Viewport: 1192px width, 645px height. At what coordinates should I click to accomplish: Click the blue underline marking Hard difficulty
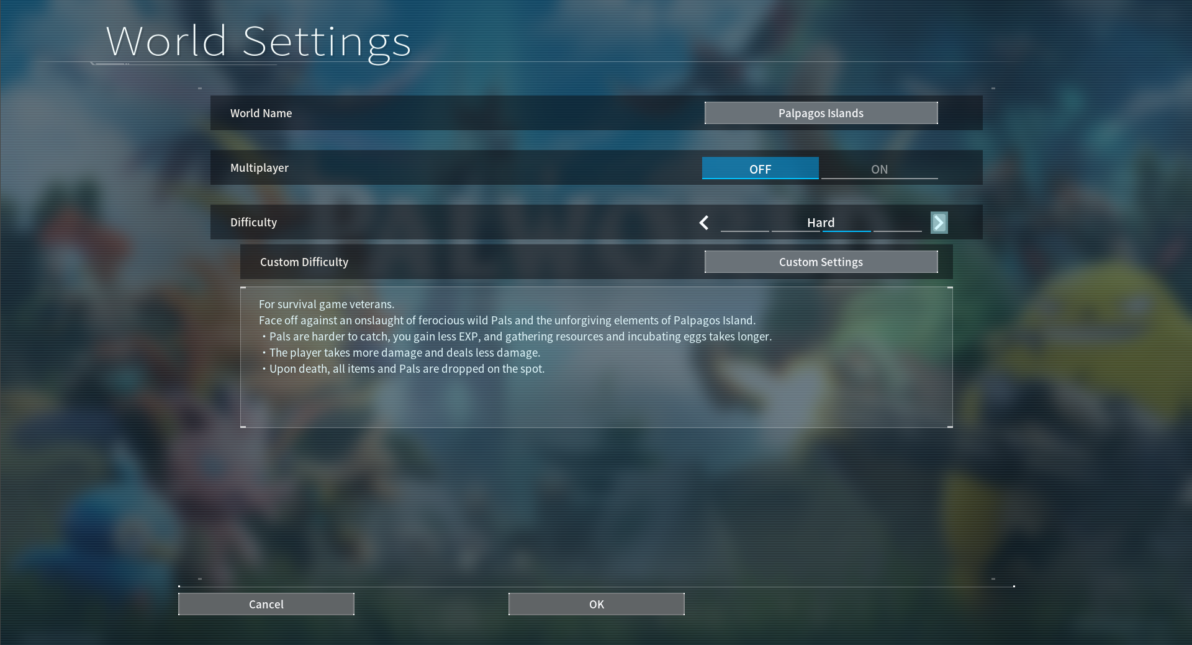(x=846, y=230)
